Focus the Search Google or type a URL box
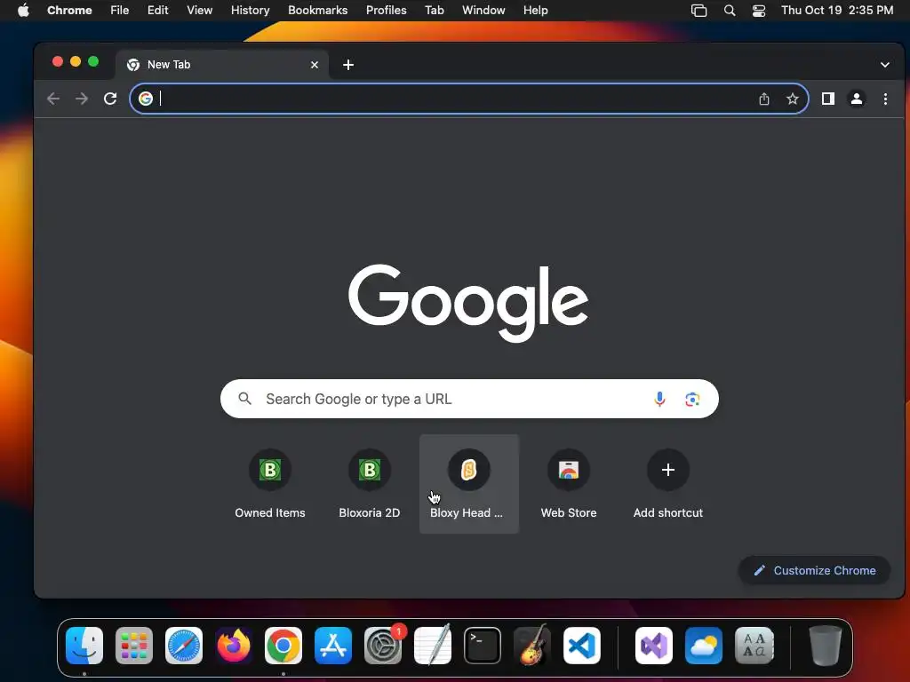The height and width of the screenshot is (682, 910). [469, 399]
